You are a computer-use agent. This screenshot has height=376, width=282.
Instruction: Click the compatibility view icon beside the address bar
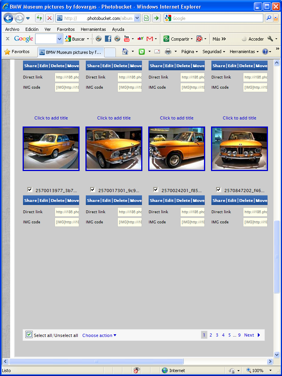[146, 18]
